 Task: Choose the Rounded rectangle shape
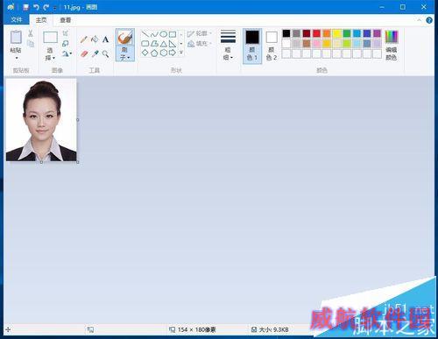(145, 44)
